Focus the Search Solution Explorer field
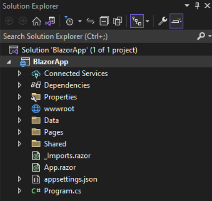The height and width of the screenshot is (201, 212). (x=99, y=36)
